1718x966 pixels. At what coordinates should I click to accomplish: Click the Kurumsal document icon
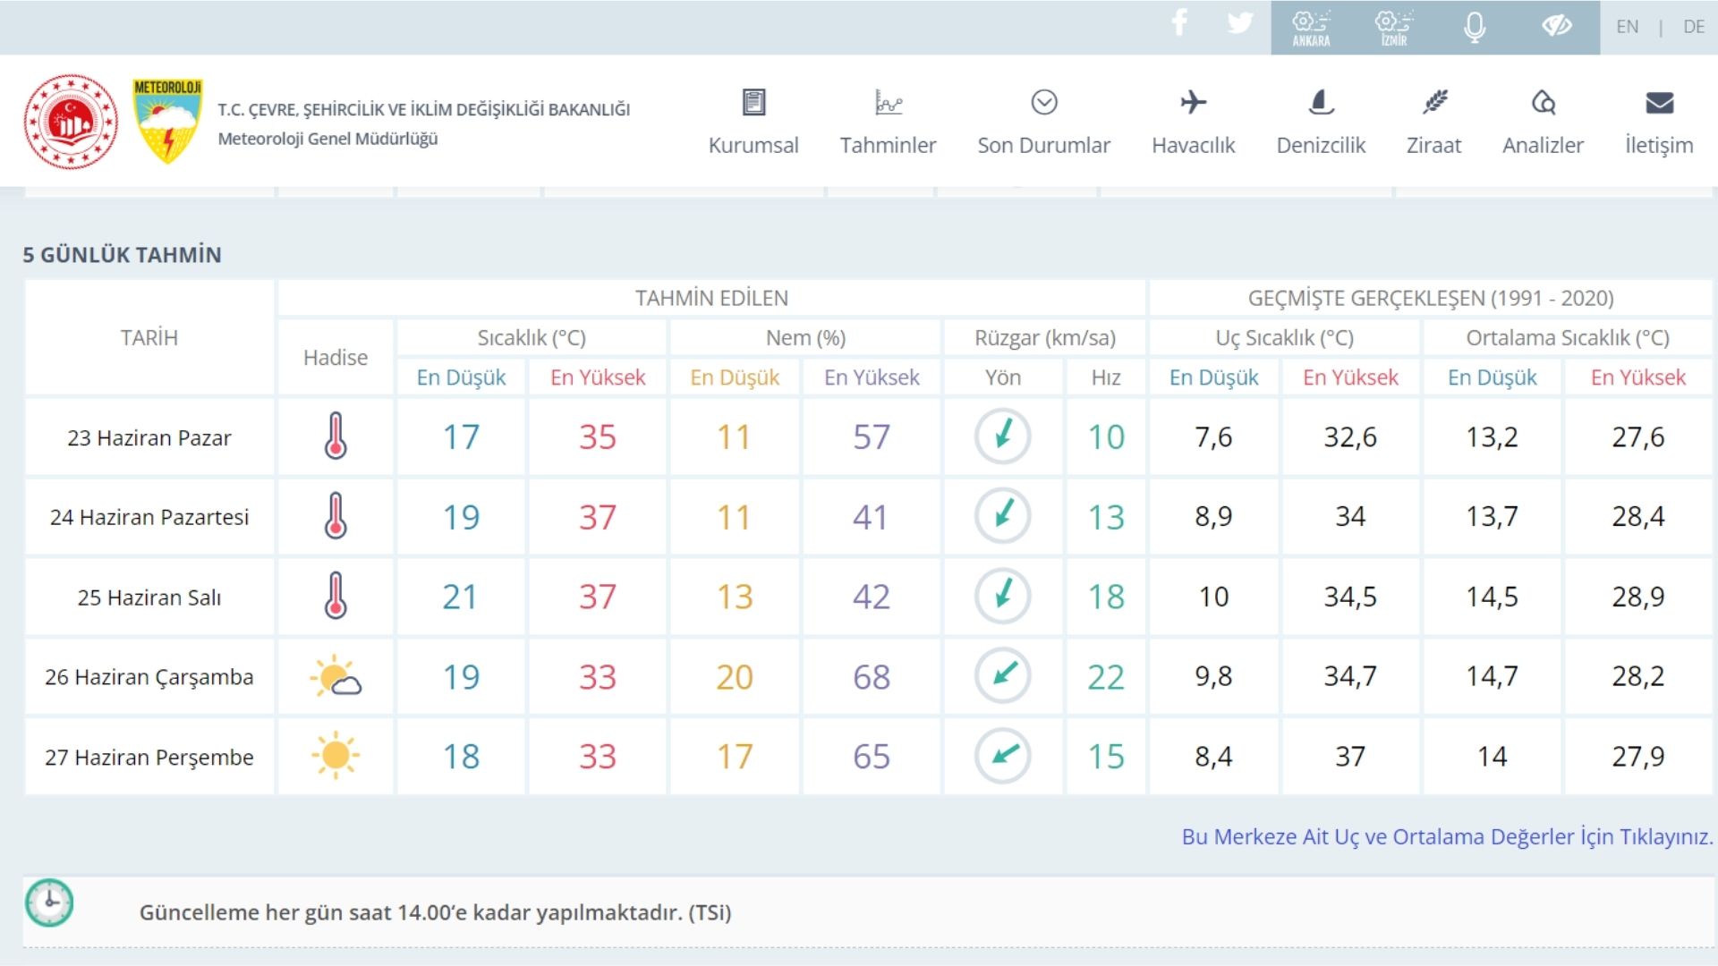[753, 102]
